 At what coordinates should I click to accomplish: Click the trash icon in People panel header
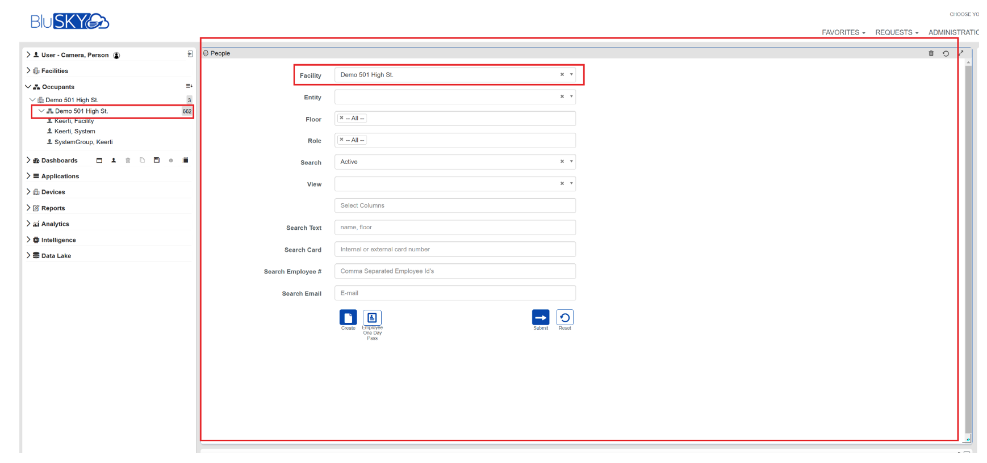tap(931, 53)
